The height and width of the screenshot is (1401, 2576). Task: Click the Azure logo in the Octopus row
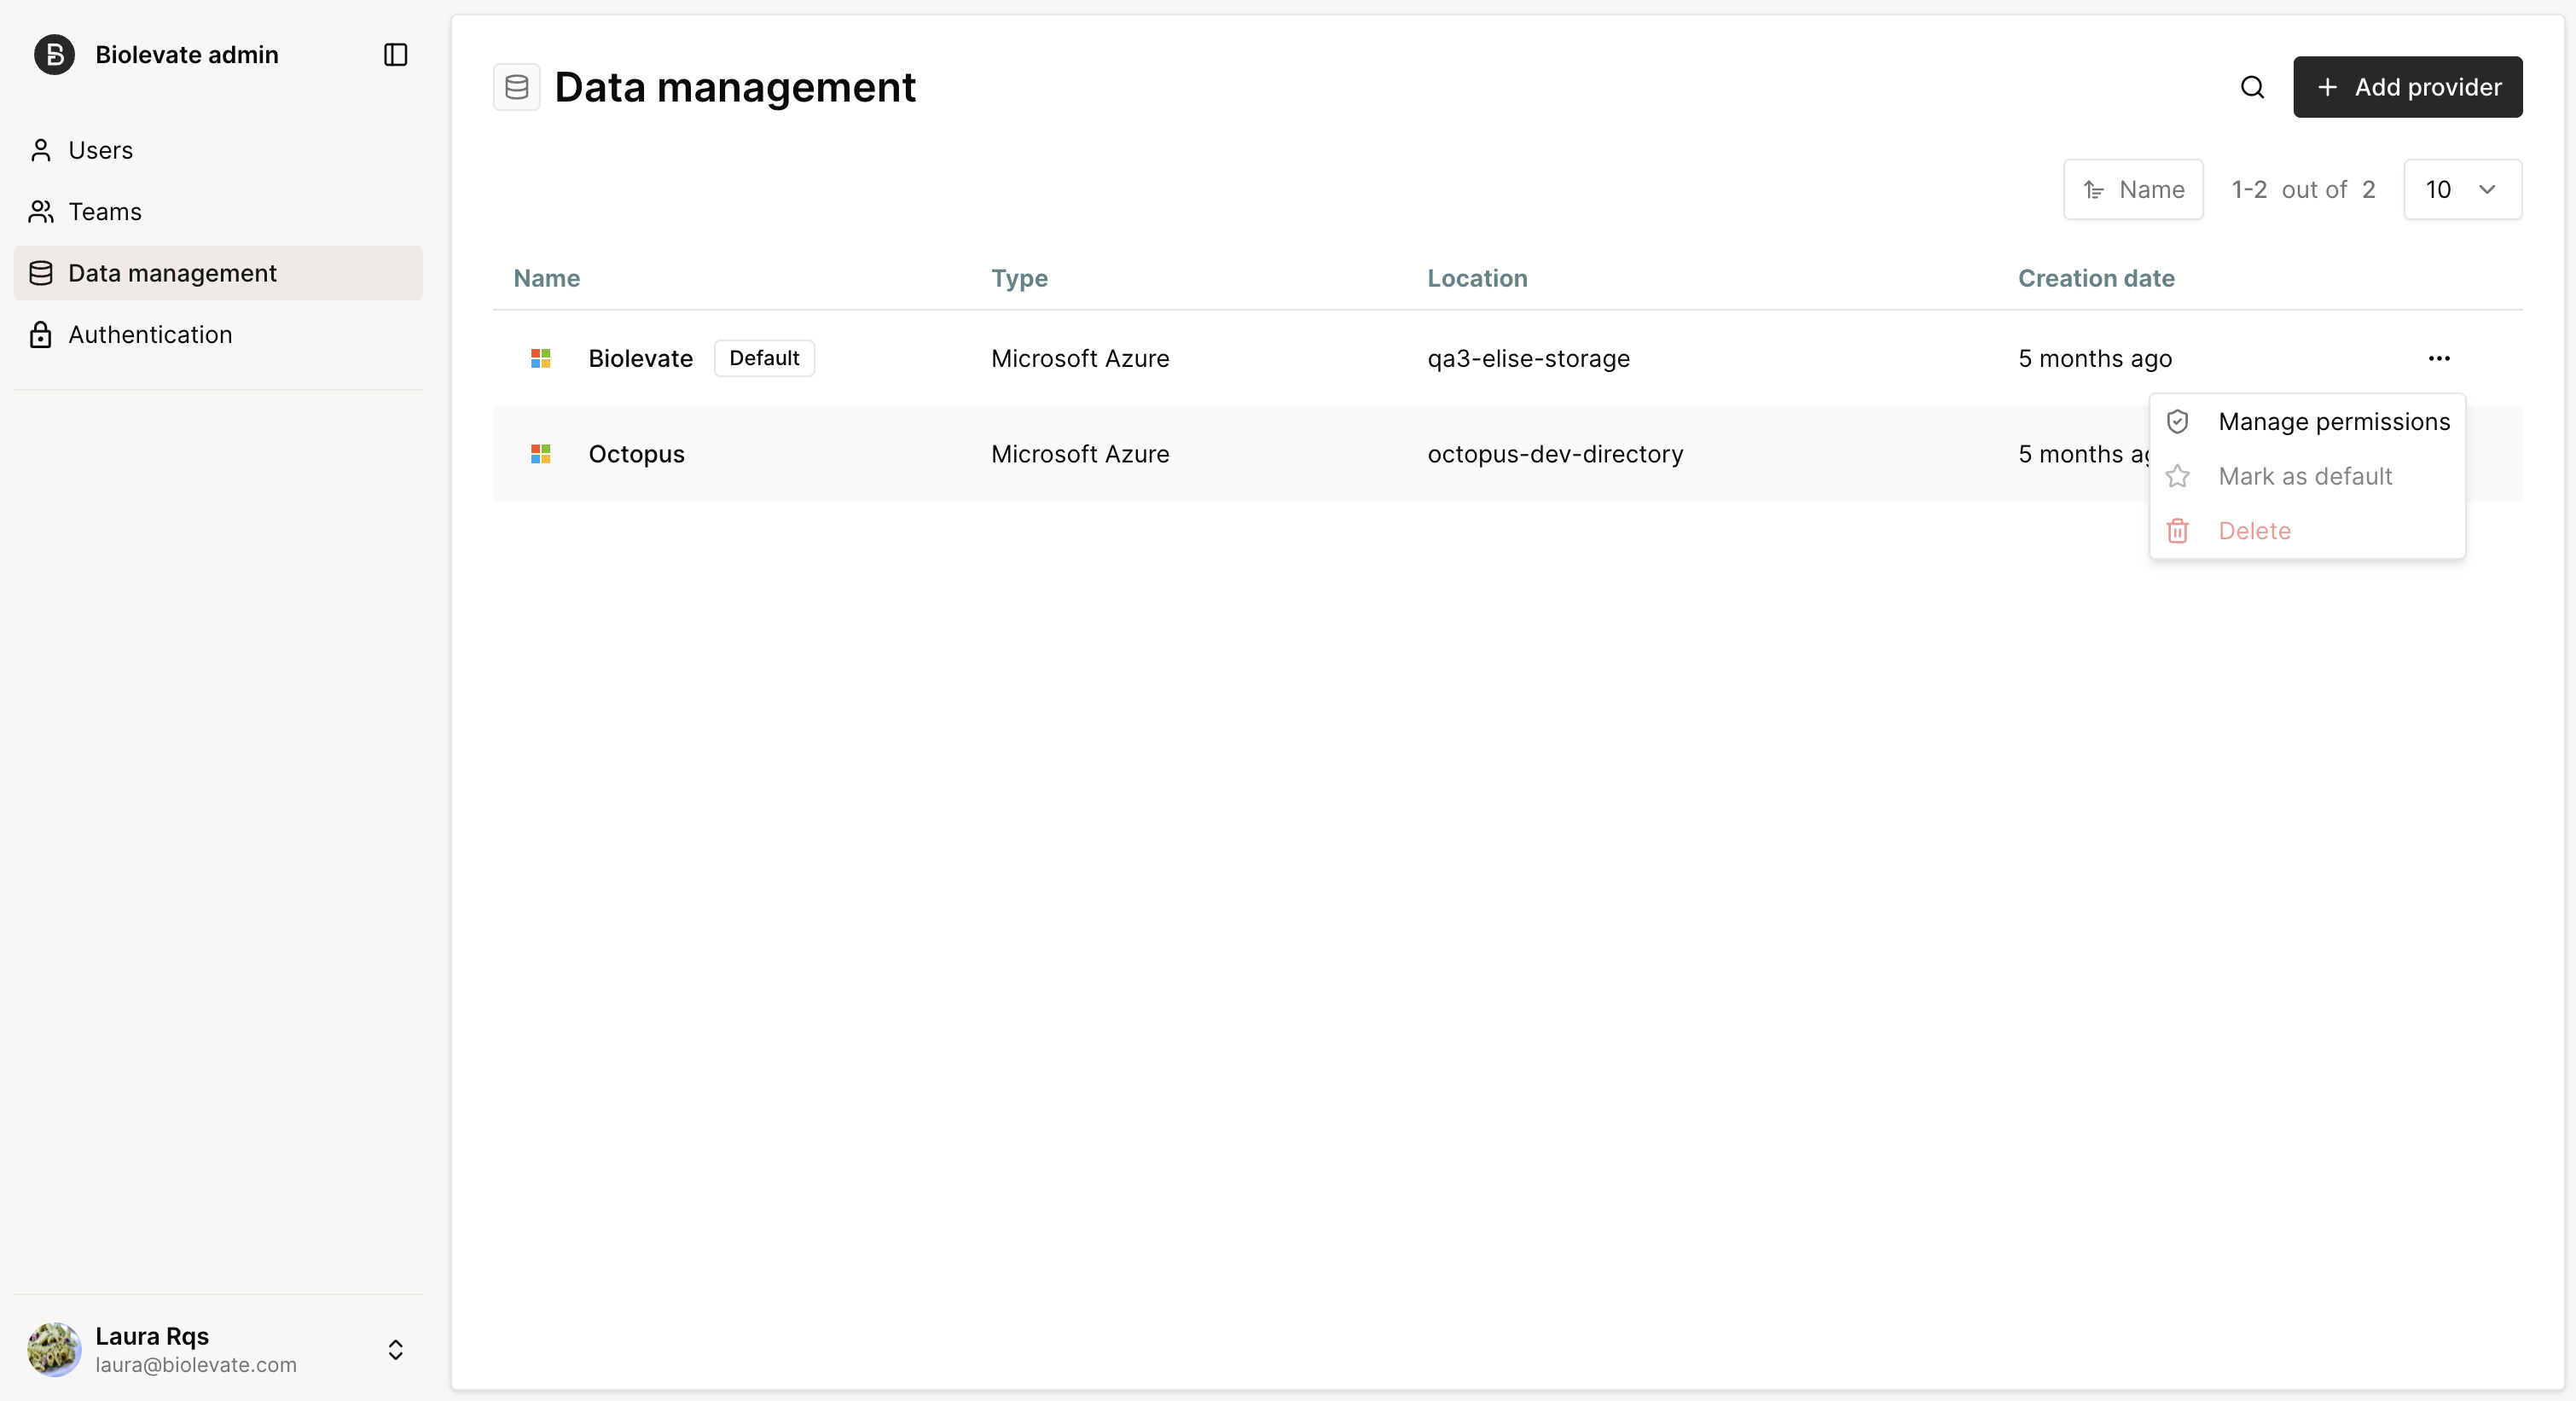[x=541, y=454]
